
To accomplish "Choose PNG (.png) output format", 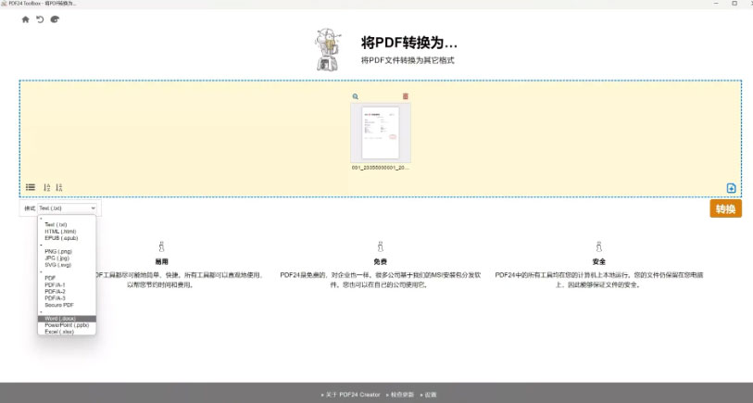I will coord(58,252).
